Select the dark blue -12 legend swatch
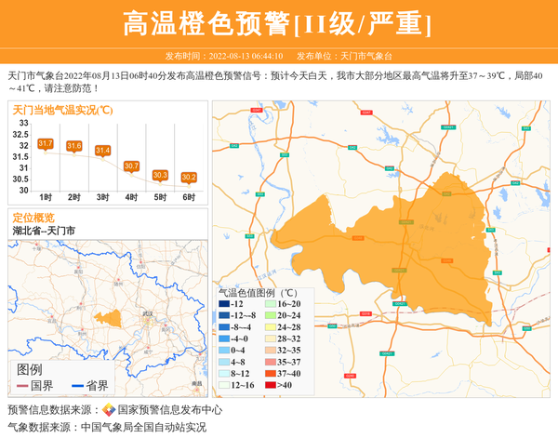Viewport: 558px width, 438px height. coord(224,304)
